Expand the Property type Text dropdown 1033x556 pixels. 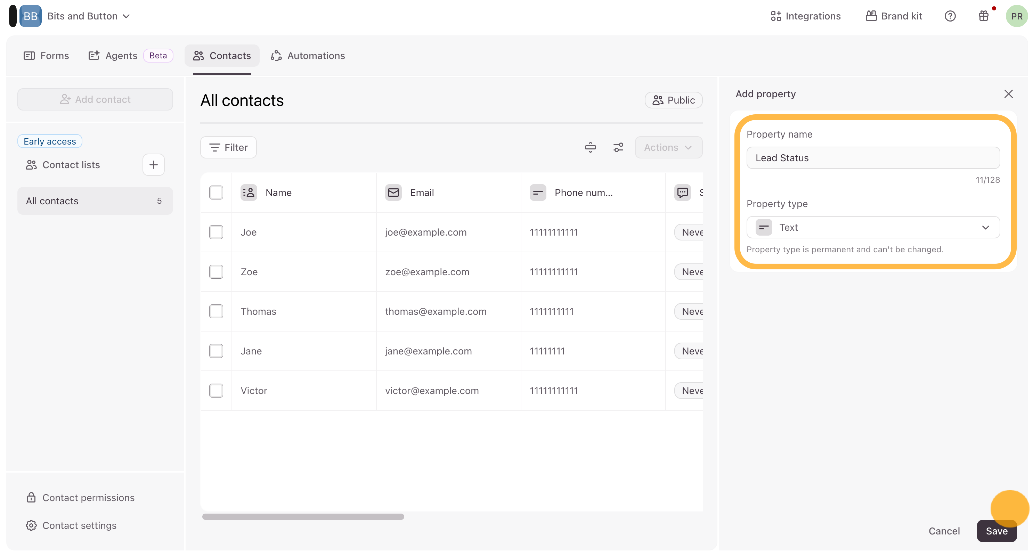[x=873, y=227]
